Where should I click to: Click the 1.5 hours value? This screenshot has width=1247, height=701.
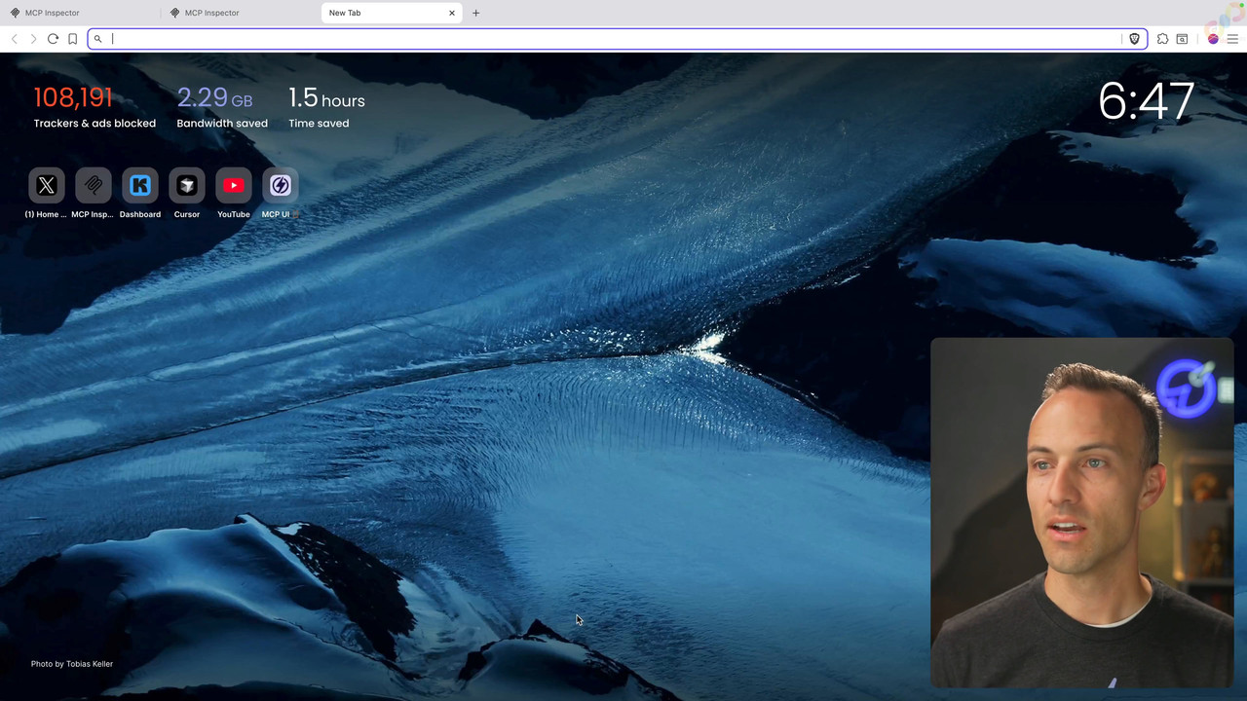tap(326, 97)
